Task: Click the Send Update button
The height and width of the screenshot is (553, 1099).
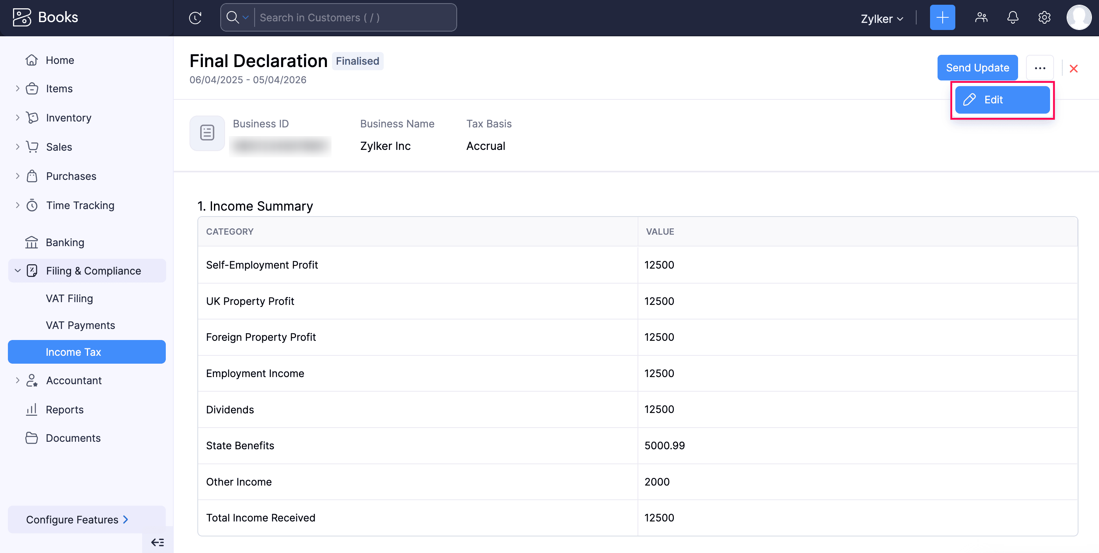Action: coord(977,68)
